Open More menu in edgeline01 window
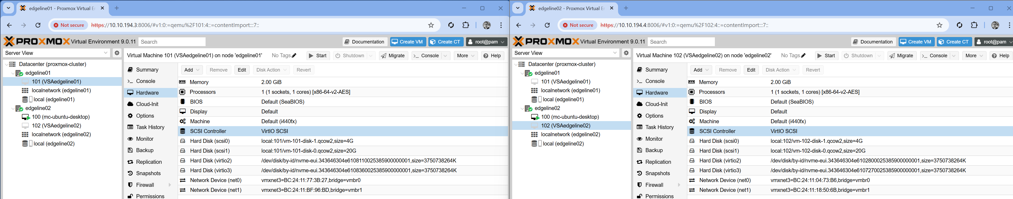The height and width of the screenshot is (199, 1013). (x=466, y=56)
